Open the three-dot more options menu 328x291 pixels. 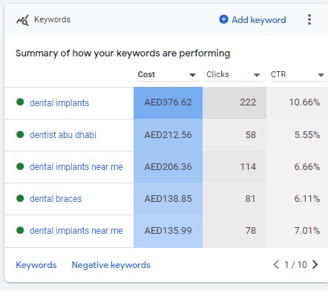tap(309, 19)
